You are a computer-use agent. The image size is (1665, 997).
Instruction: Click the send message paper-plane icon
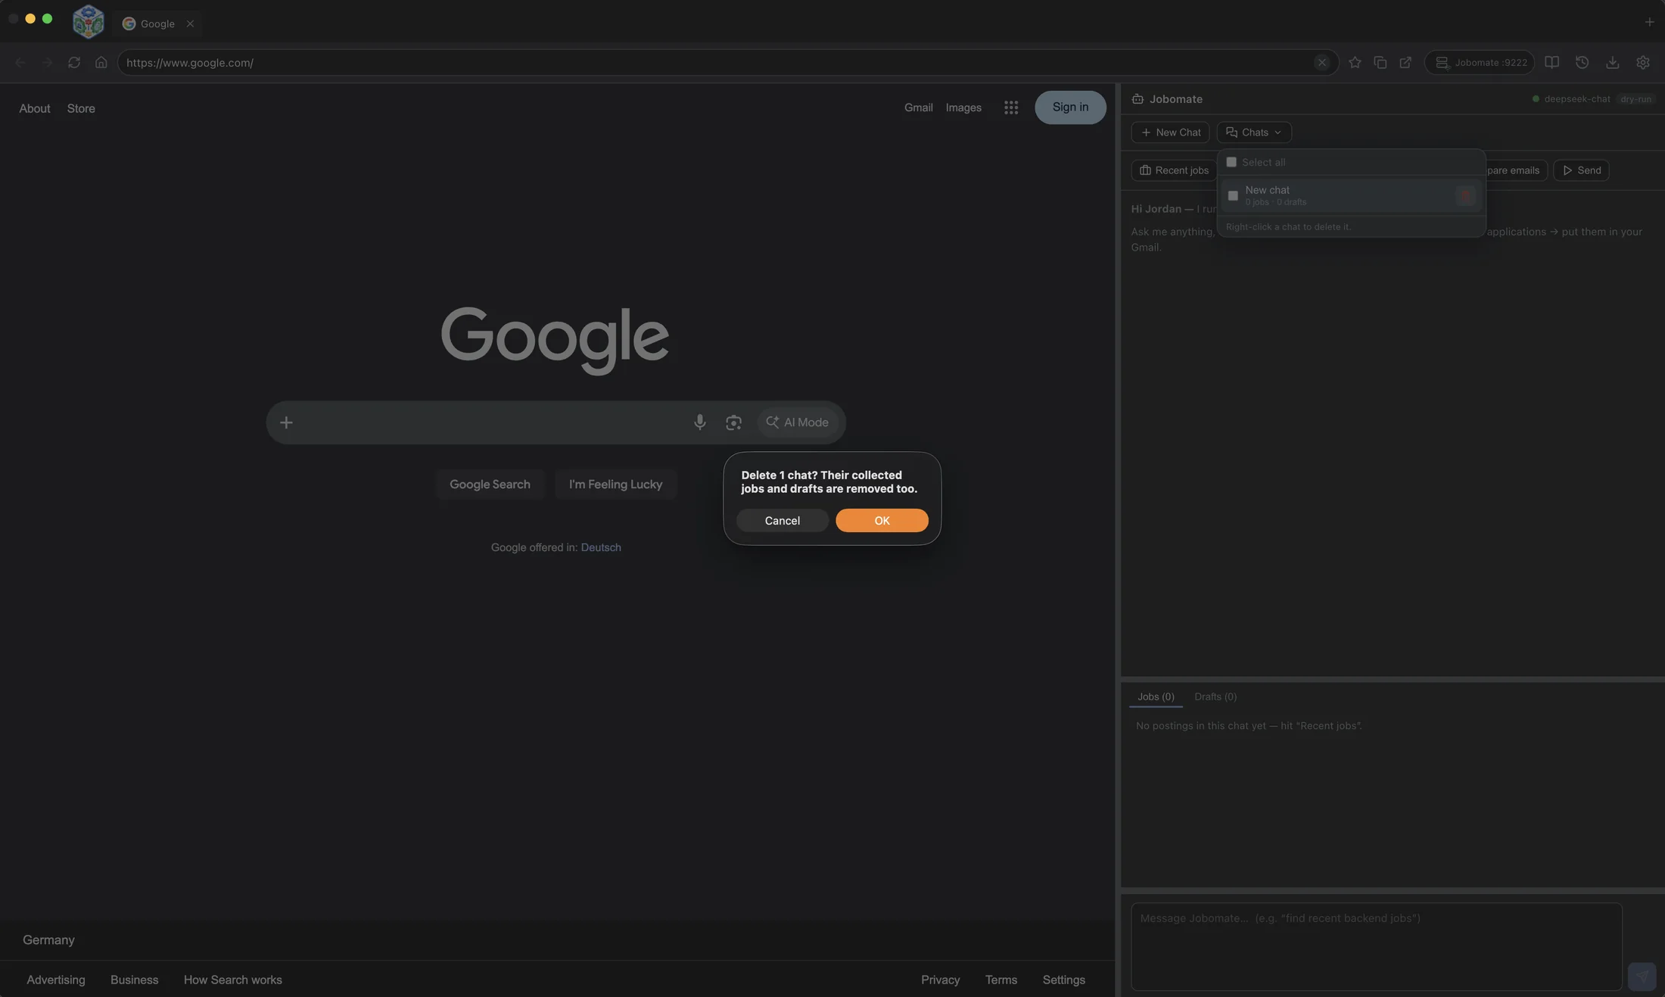point(1642,977)
